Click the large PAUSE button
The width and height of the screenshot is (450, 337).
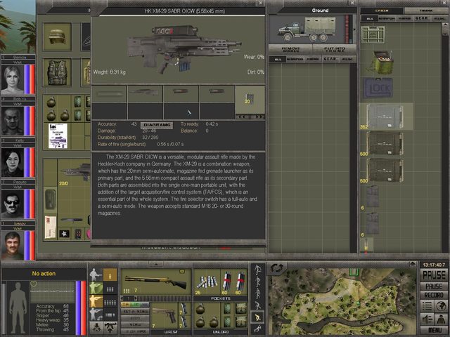tap(434, 275)
